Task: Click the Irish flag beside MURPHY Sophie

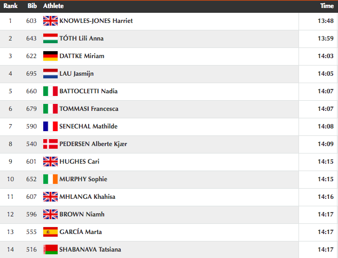Action: pos(50,179)
